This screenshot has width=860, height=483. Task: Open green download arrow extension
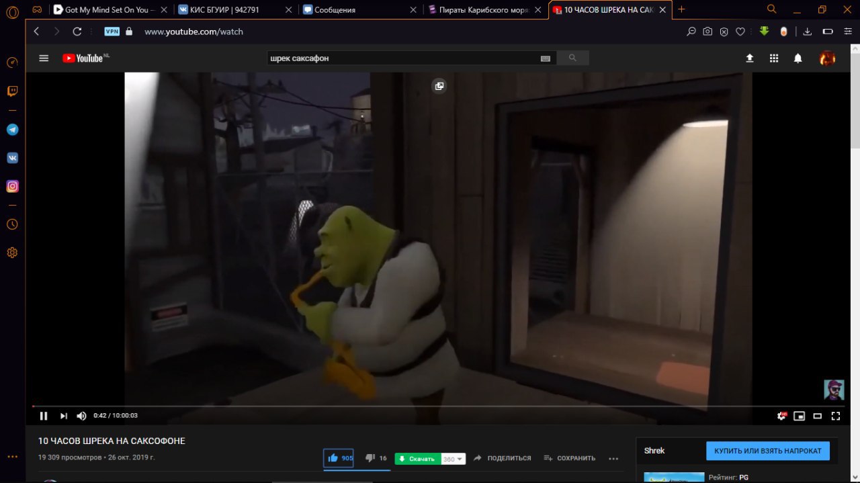(x=765, y=31)
